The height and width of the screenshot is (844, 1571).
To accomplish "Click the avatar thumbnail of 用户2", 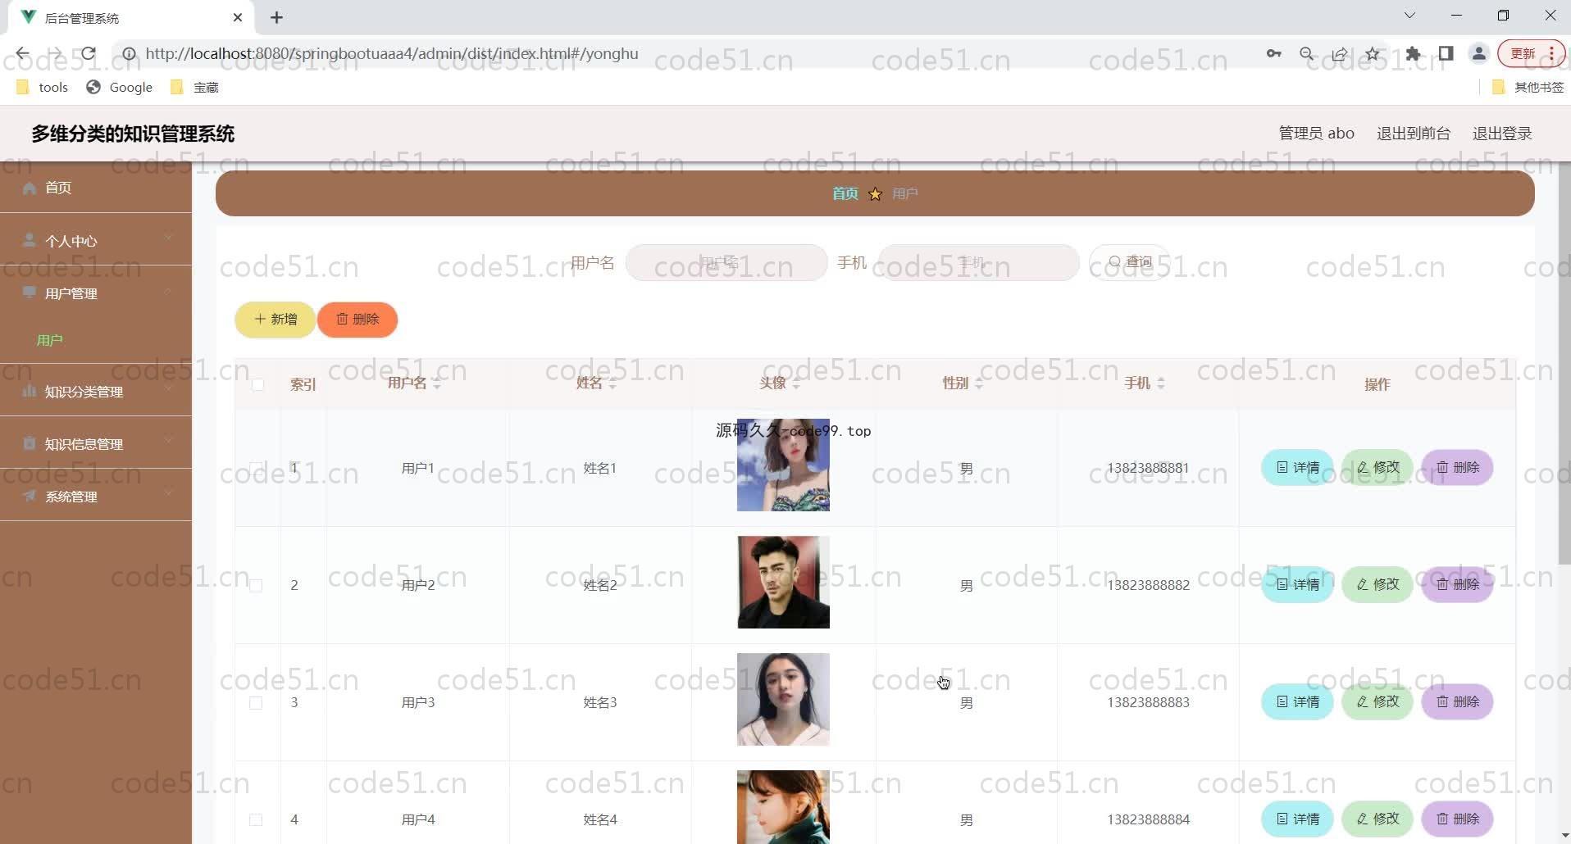I will (x=783, y=583).
